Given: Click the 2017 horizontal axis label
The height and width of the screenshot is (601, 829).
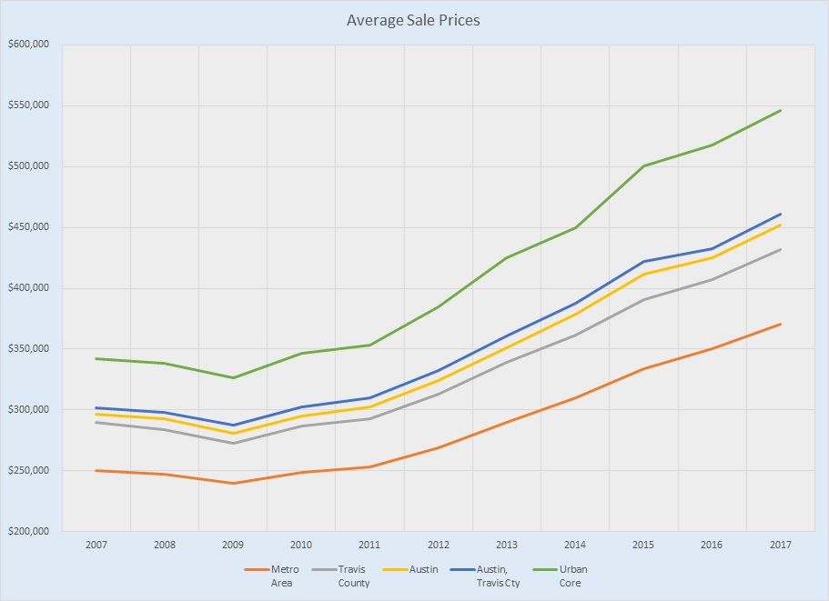Looking at the screenshot, I should pos(780,544).
